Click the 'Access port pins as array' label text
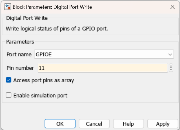This screenshot has width=180, height=130. [44, 80]
